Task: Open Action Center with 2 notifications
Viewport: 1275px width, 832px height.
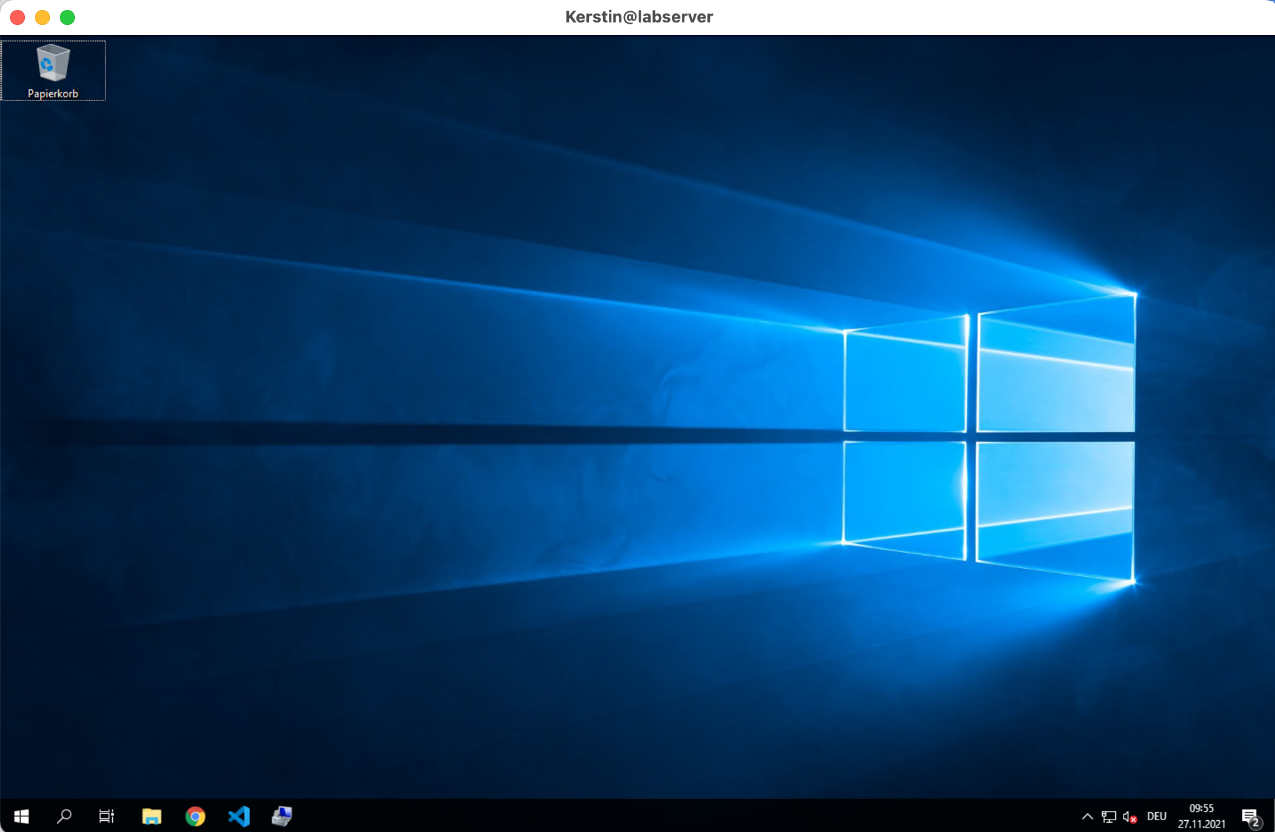Action: (1250, 816)
